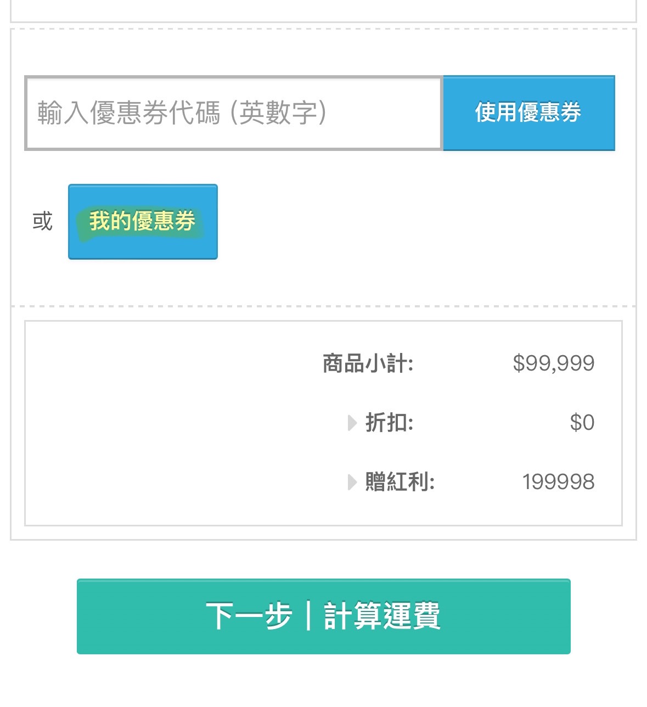Tap the 計算運費 words on green button
Screen dimensions: 647x707
(382, 616)
